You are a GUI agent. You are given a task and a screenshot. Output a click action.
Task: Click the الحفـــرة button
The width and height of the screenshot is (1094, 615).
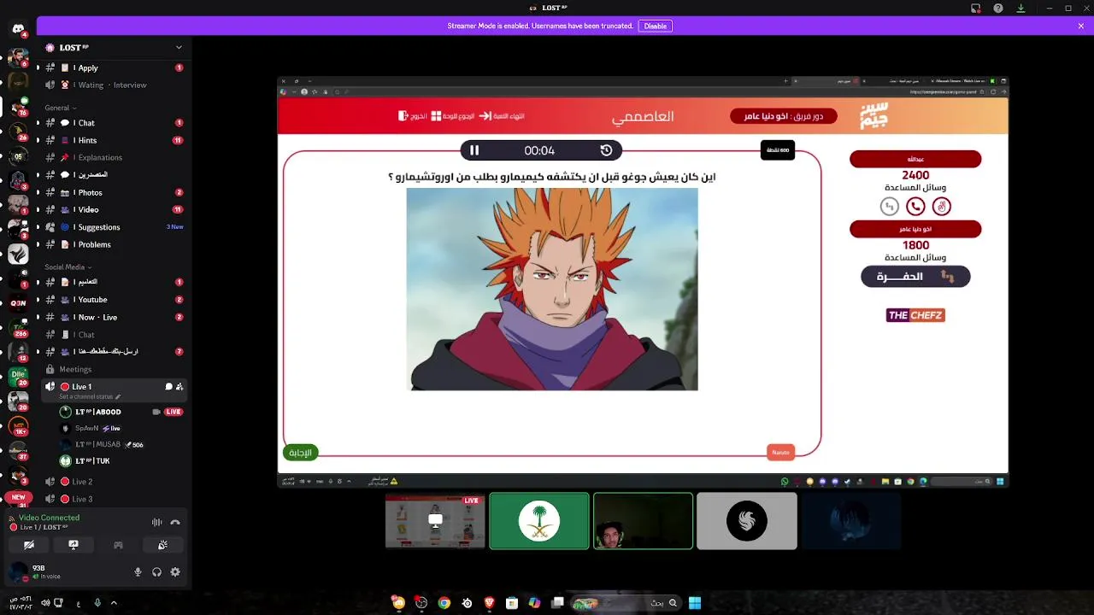915,276
